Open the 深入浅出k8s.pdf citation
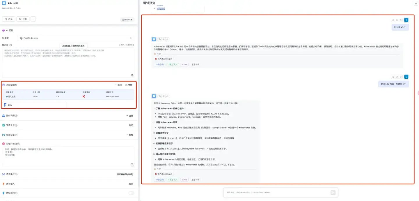Screen dimensions: 419x201 tap(165, 59)
